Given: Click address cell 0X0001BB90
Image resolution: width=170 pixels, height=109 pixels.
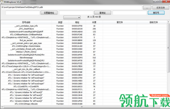Looking at the screenshot, I should pos(77,40).
